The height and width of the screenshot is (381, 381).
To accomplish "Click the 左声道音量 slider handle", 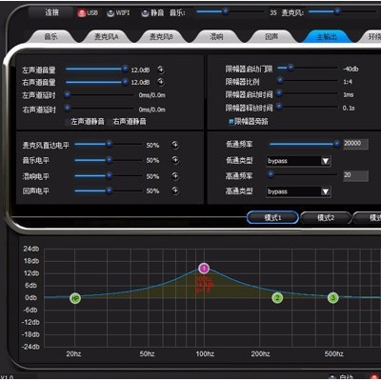I will click(125, 69).
